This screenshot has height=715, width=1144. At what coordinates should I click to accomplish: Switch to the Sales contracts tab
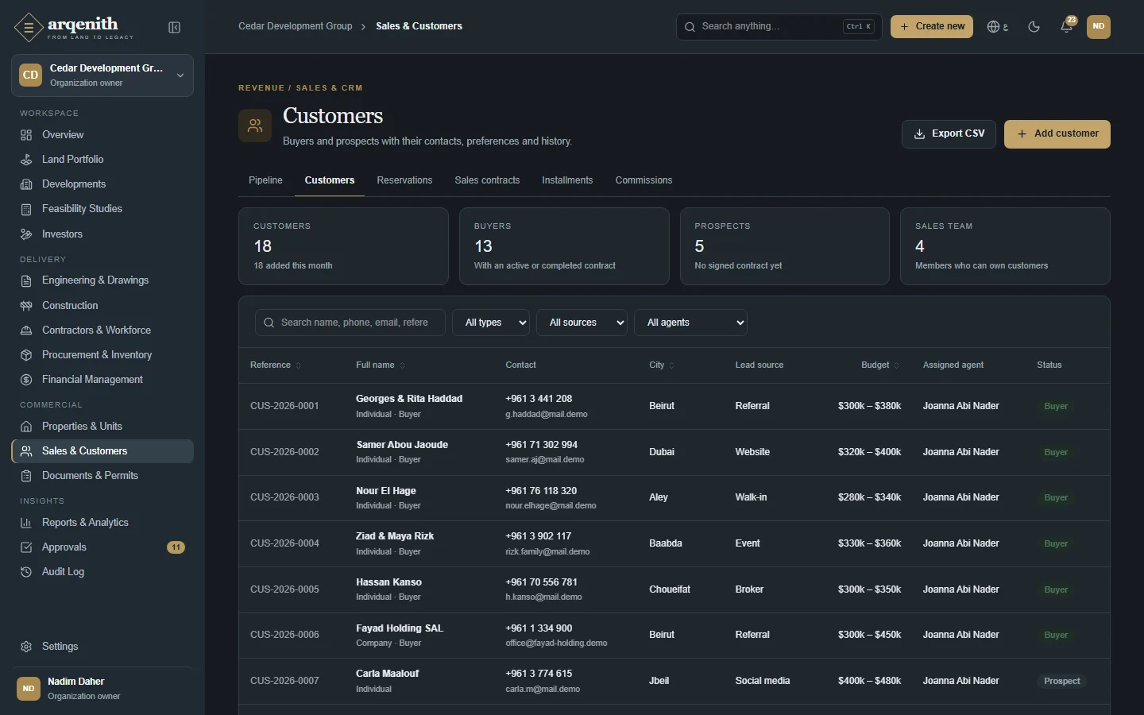click(x=487, y=180)
